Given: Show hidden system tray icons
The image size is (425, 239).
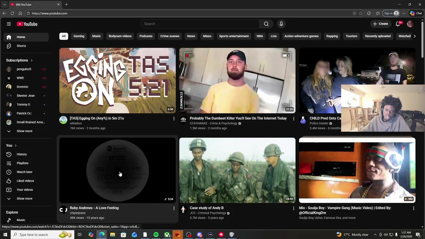Looking at the screenshot, I should tap(375, 235).
